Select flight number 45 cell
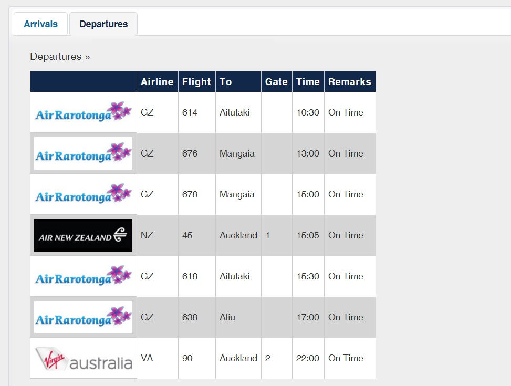 (197, 235)
